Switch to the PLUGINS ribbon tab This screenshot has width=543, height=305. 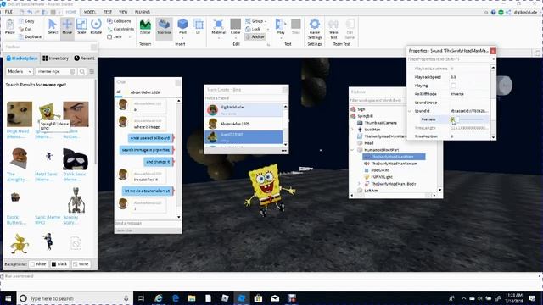coord(143,12)
